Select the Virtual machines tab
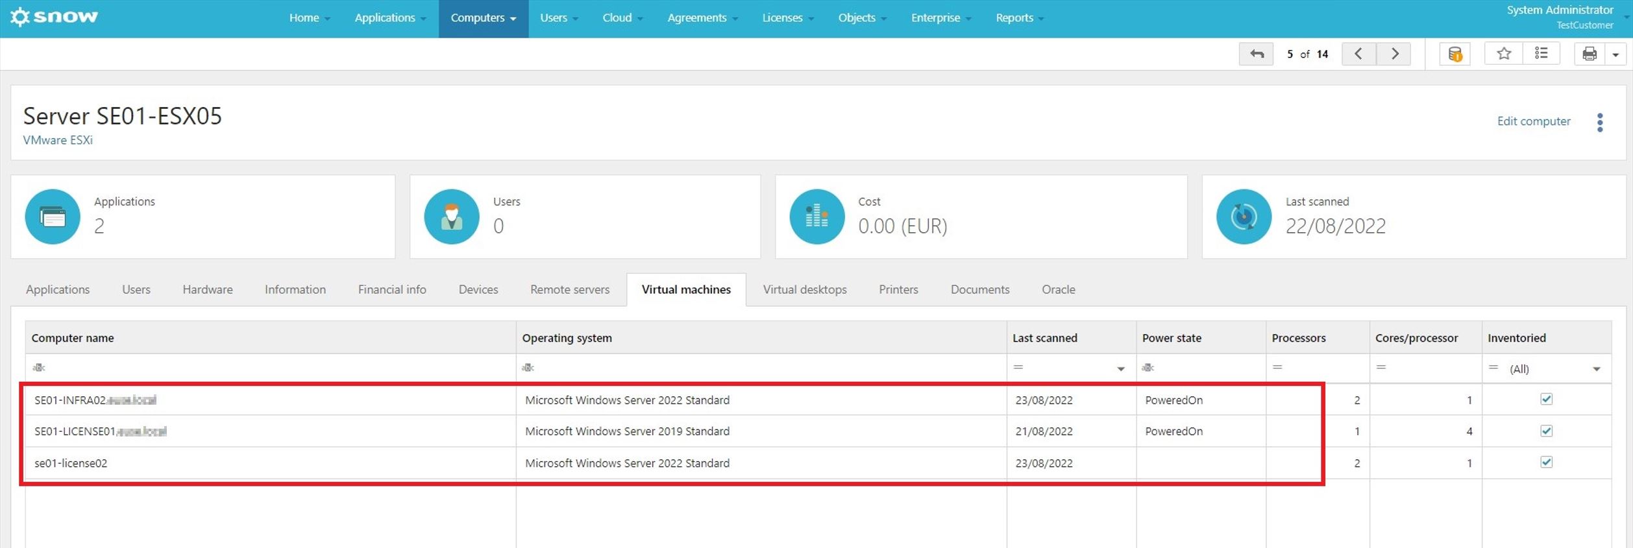The width and height of the screenshot is (1633, 548). point(686,290)
